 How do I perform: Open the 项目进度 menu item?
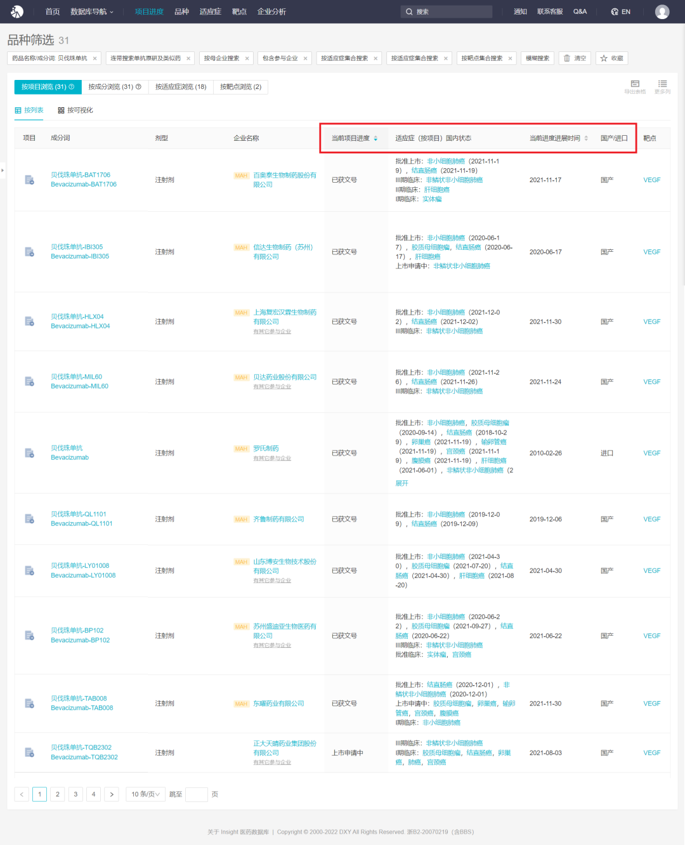pos(149,11)
